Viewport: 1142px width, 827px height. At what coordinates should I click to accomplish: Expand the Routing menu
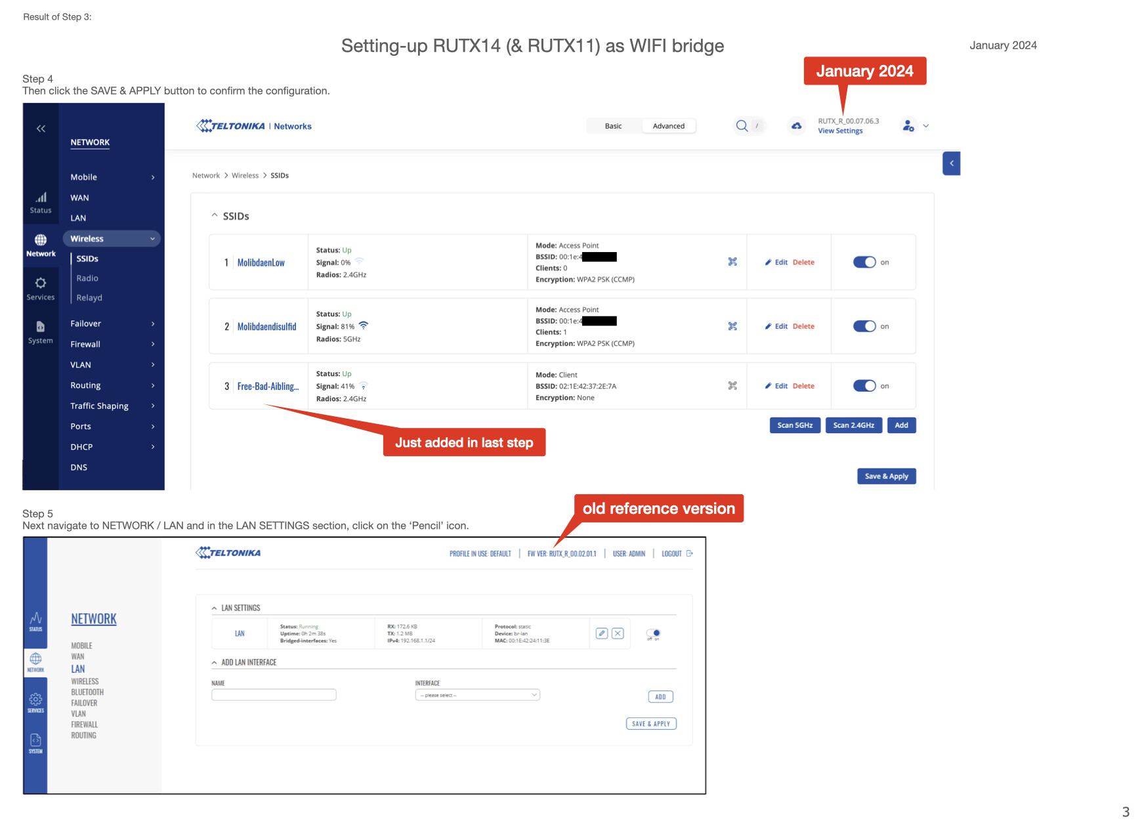(x=113, y=385)
